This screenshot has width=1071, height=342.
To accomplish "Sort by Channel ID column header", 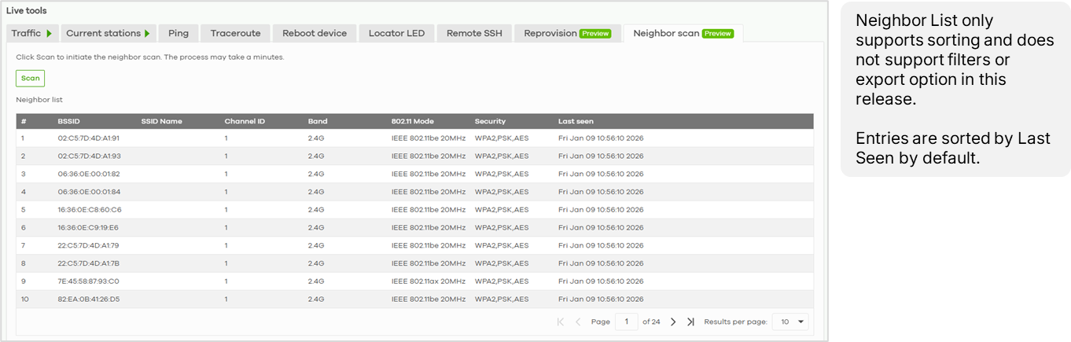I will point(245,121).
